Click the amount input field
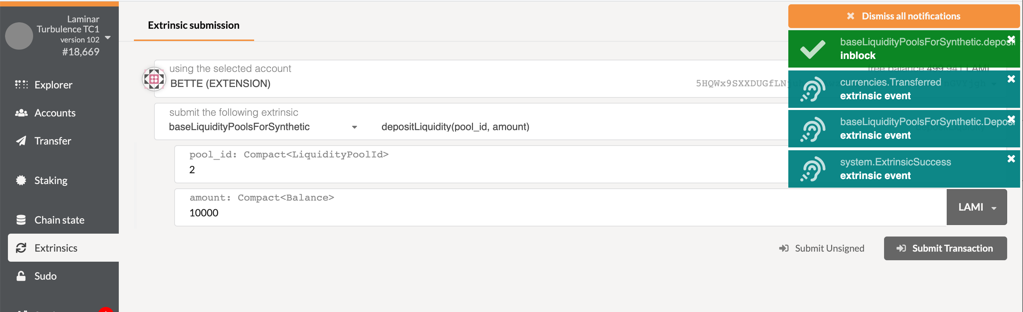This screenshot has height=312, width=1023. (560, 207)
